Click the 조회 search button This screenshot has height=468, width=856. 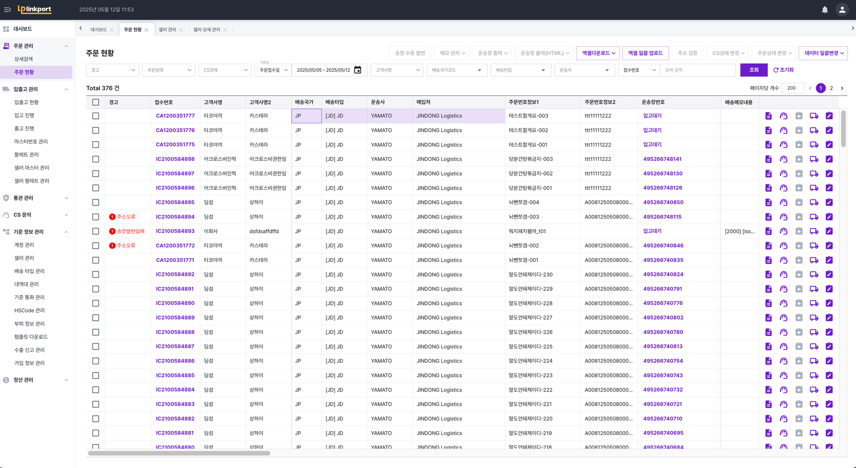[x=754, y=70]
